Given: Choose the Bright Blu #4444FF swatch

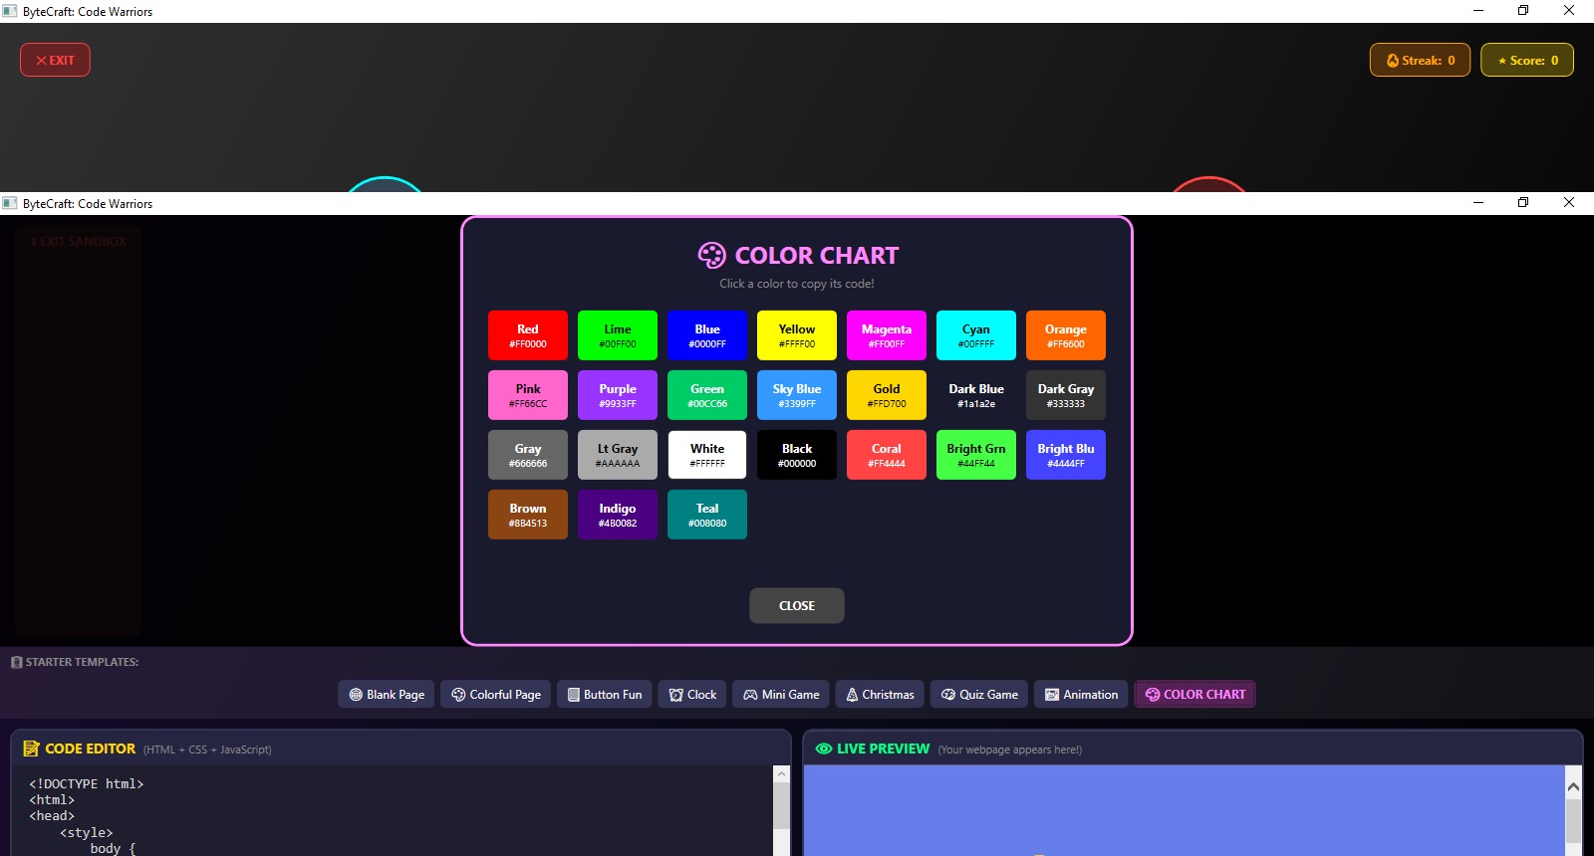Looking at the screenshot, I should (1066, 455).
